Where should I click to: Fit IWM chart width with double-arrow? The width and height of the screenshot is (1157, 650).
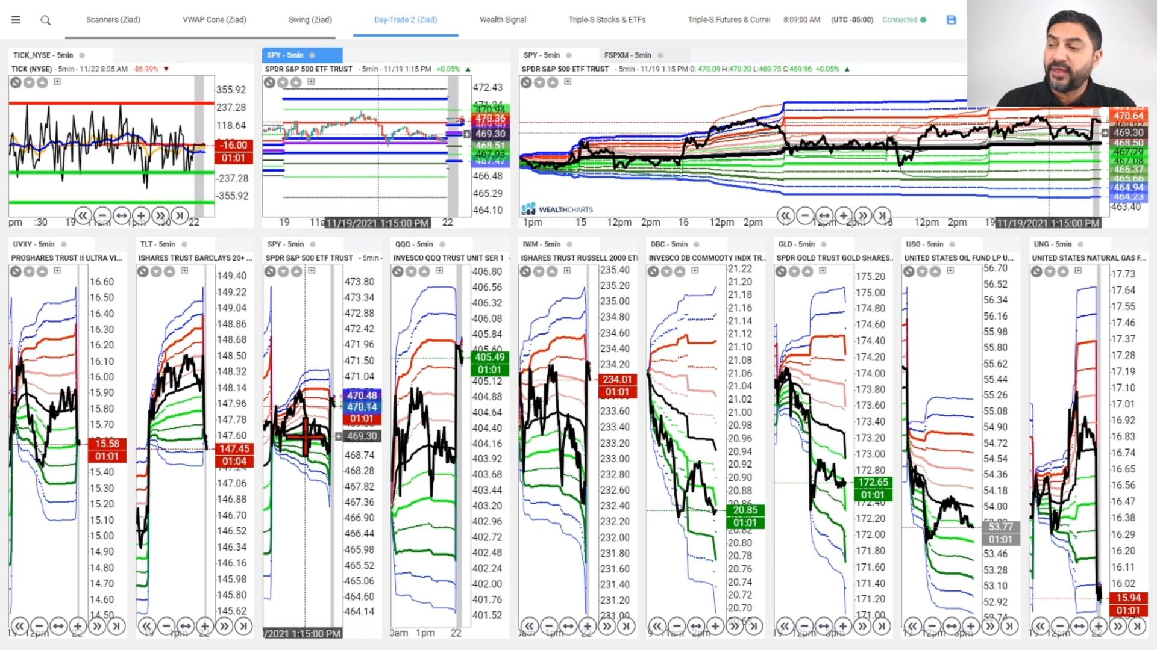click(568, 626)
